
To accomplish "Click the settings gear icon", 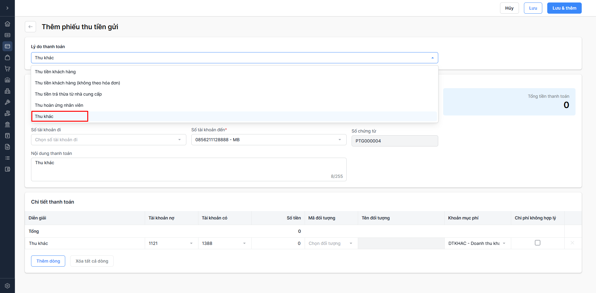I will click(7, 286).
